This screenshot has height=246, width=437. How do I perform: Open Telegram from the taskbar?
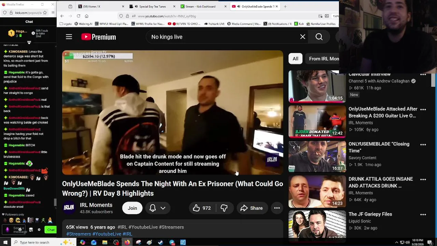[172, 243]
